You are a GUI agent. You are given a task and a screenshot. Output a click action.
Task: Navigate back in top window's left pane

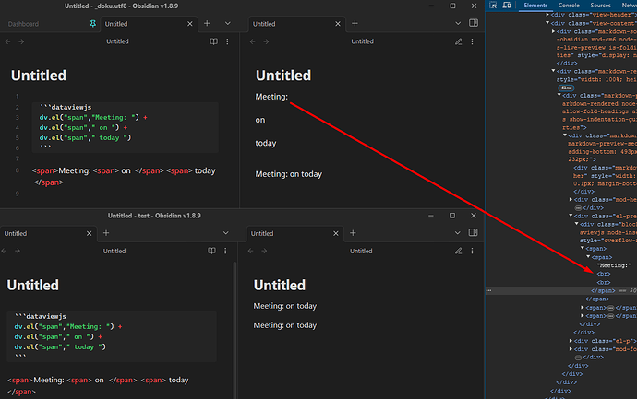(8, 41)
